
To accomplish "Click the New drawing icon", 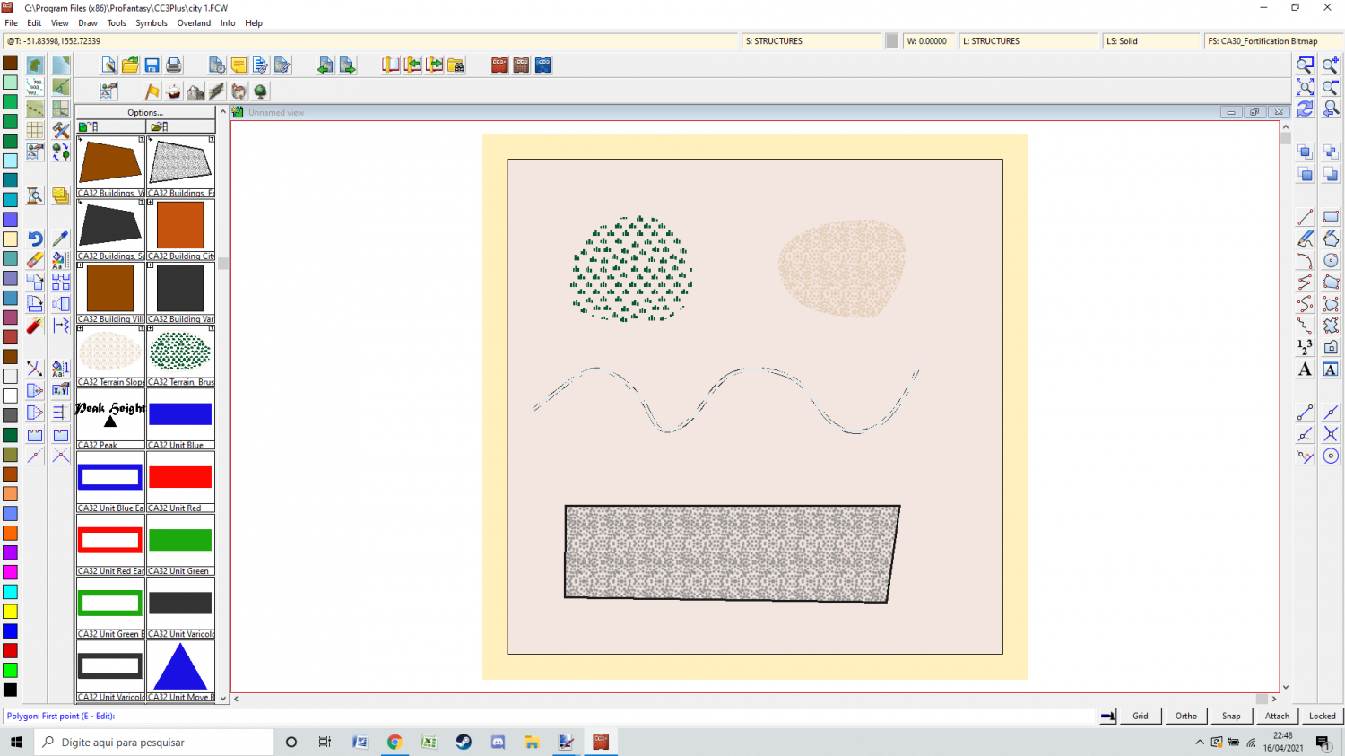I will (108, 65).
